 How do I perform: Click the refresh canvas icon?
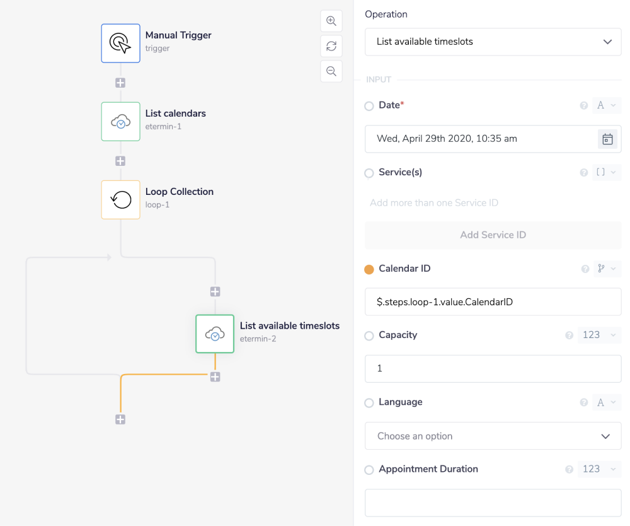pos(331,46)
